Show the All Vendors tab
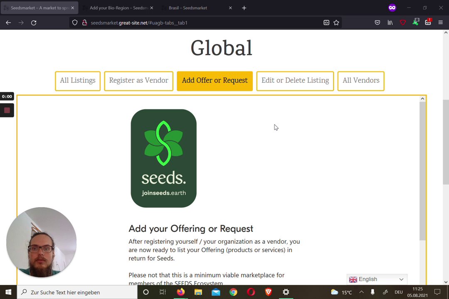This screenshot has width=449, height=299. (361, 81)
